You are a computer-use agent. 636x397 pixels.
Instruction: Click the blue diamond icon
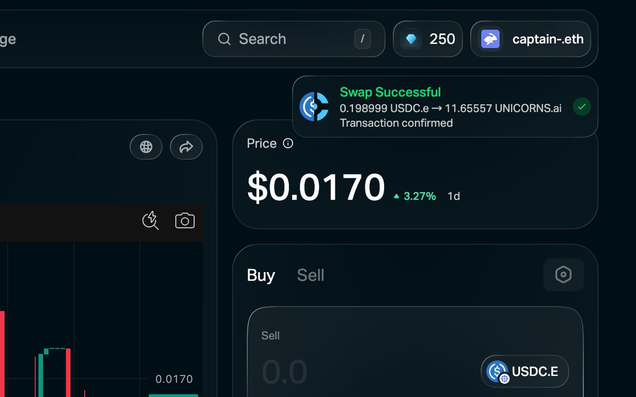pos(411,39)
